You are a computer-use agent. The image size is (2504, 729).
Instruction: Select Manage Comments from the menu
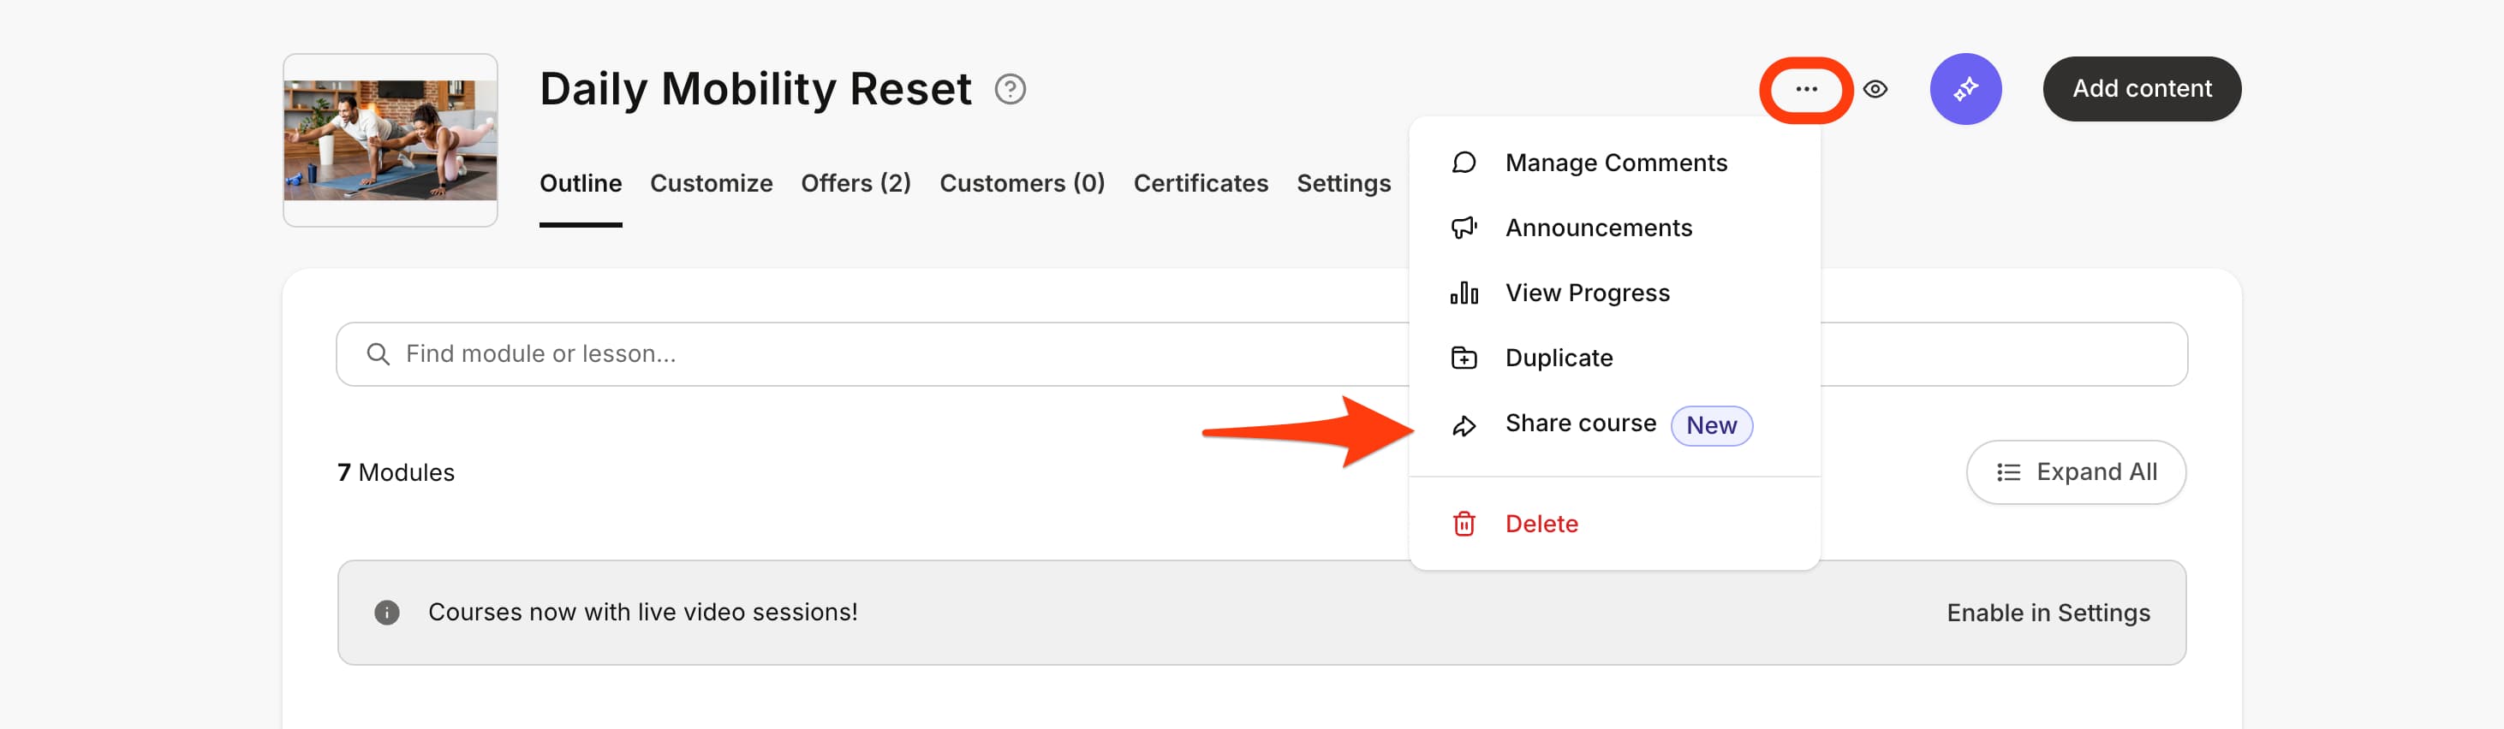1613,162
